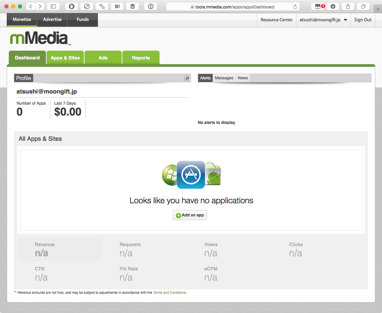Click the Hatena B! bookmark icon
This screenshot has height=313, width=382.
point(117,6)
